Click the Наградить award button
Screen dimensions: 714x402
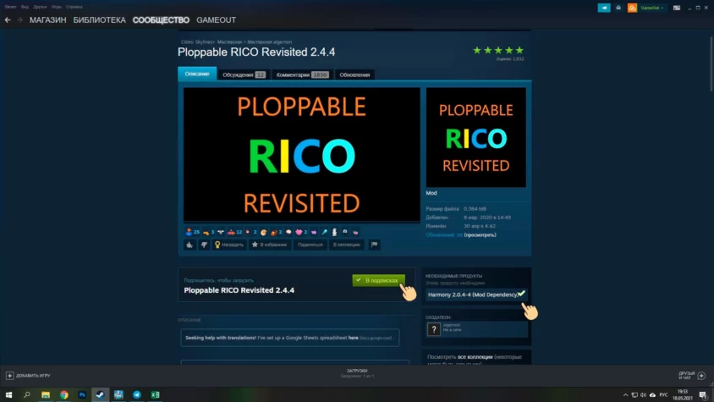pyautogui.click(x=229, y=245)
